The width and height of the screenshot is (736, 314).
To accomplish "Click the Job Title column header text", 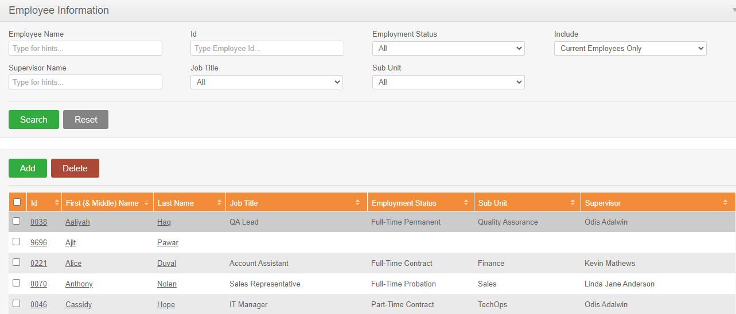I will (x=244, y=203).
